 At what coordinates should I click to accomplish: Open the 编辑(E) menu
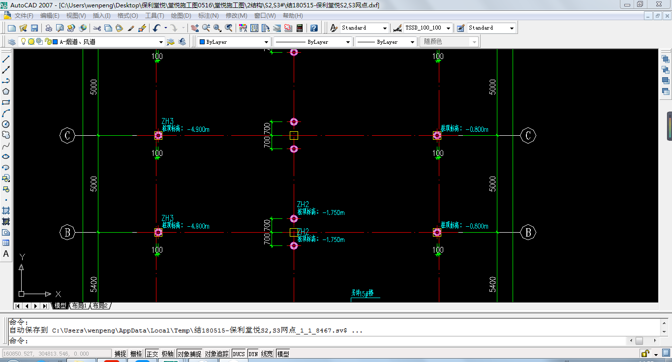point(50,16)
